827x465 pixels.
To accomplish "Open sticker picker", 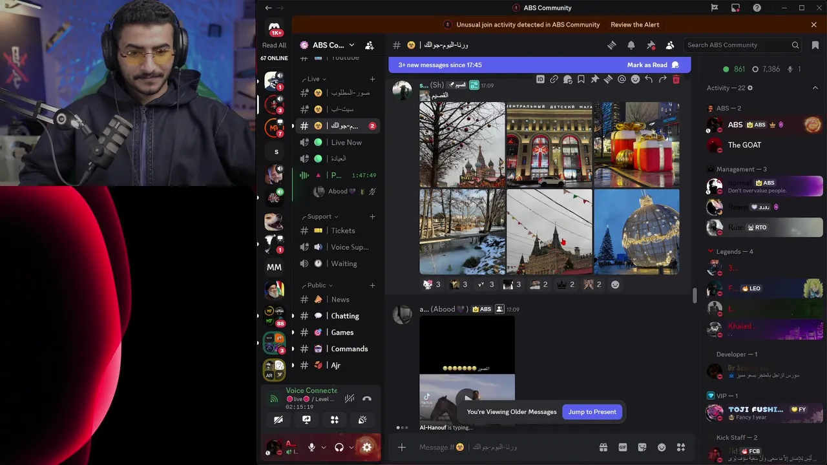I will (x=642, y=447).
